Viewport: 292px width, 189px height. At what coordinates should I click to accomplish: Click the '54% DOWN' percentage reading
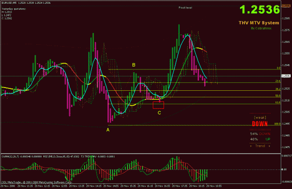pos(260,134)
